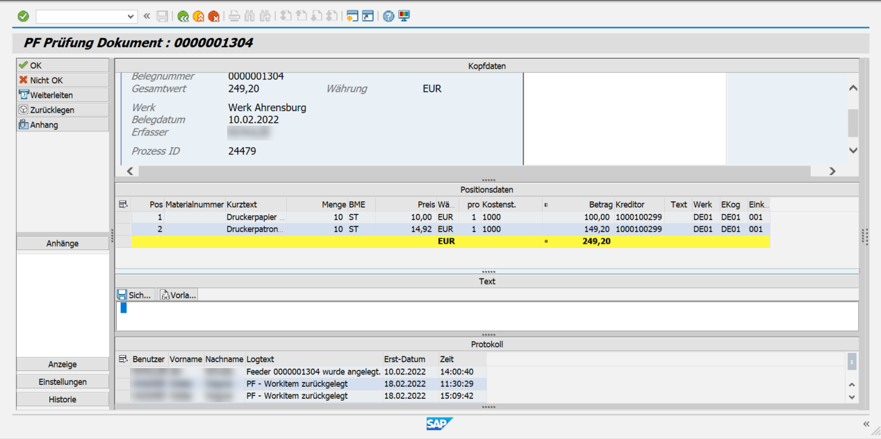Open the command field dropdown
881x439 pixels.
(x=129, y=15)
